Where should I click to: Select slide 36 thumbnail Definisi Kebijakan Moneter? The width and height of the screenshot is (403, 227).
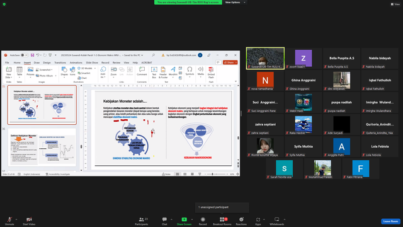[42, 148]
